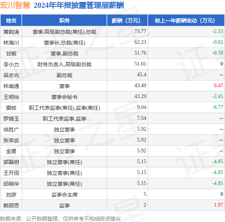Select the position 监事会主席
Screen dimensions: 225x222
64,195
